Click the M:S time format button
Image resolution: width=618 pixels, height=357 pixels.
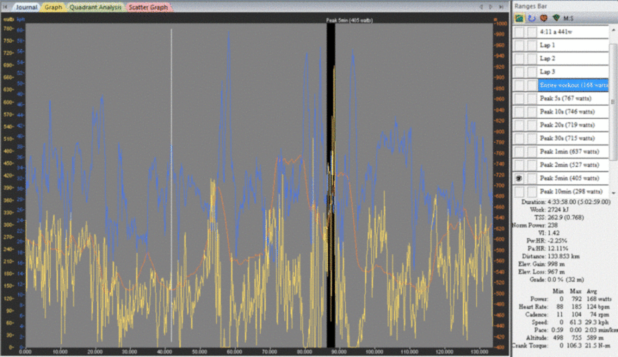point(569,17)
